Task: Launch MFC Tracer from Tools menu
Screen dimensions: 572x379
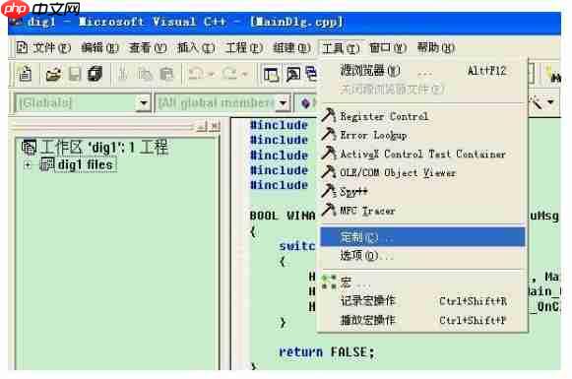Action: point(422,211)
